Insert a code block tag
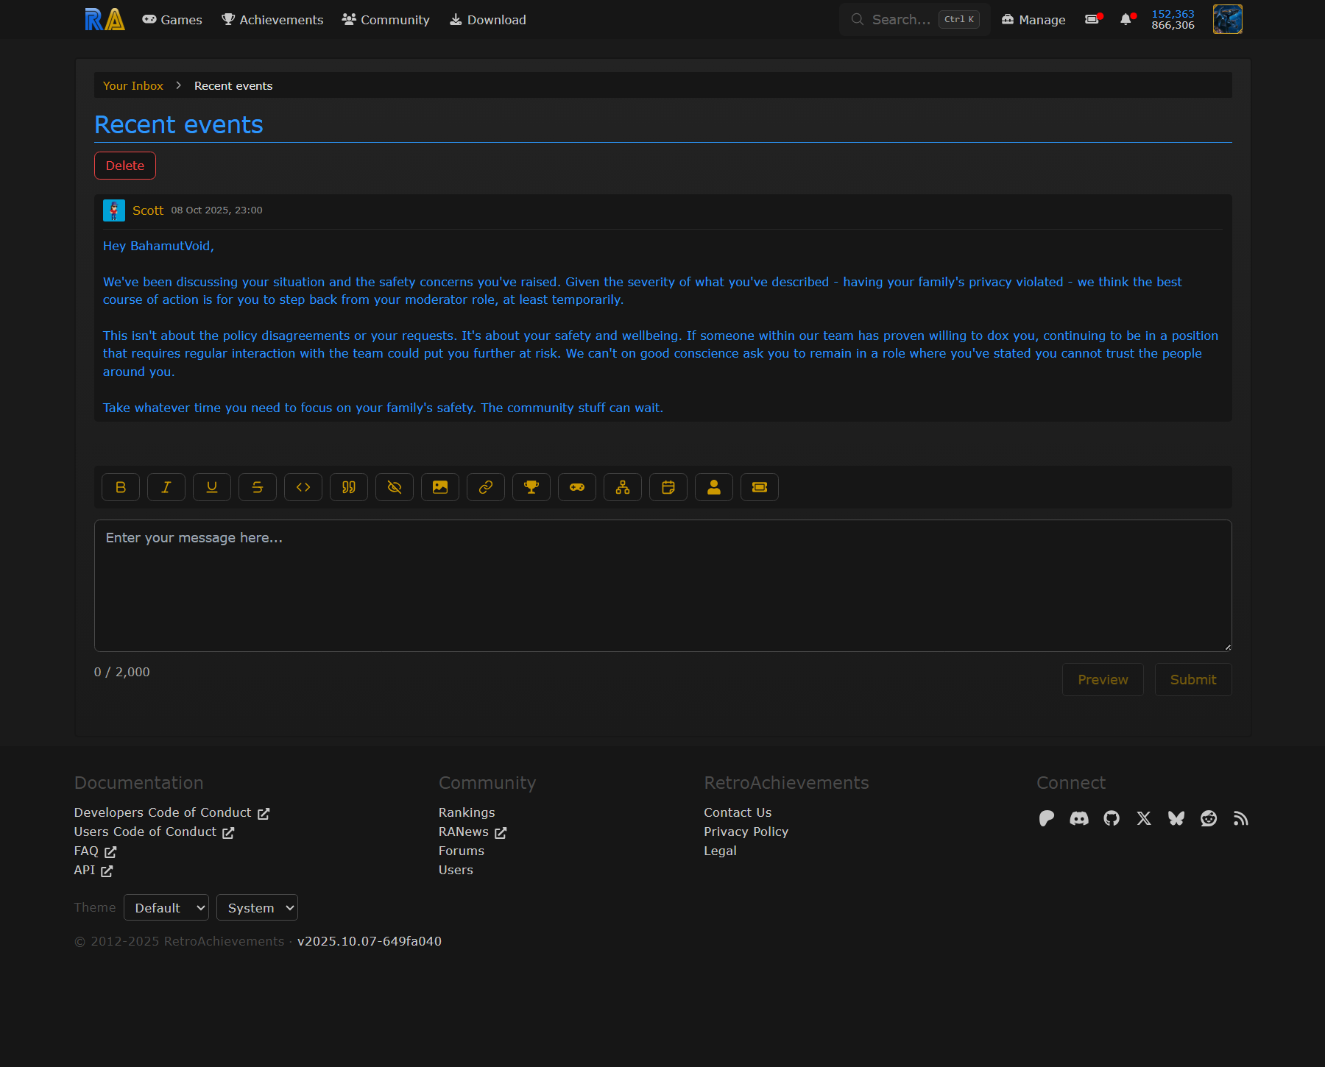 point(303,487)
